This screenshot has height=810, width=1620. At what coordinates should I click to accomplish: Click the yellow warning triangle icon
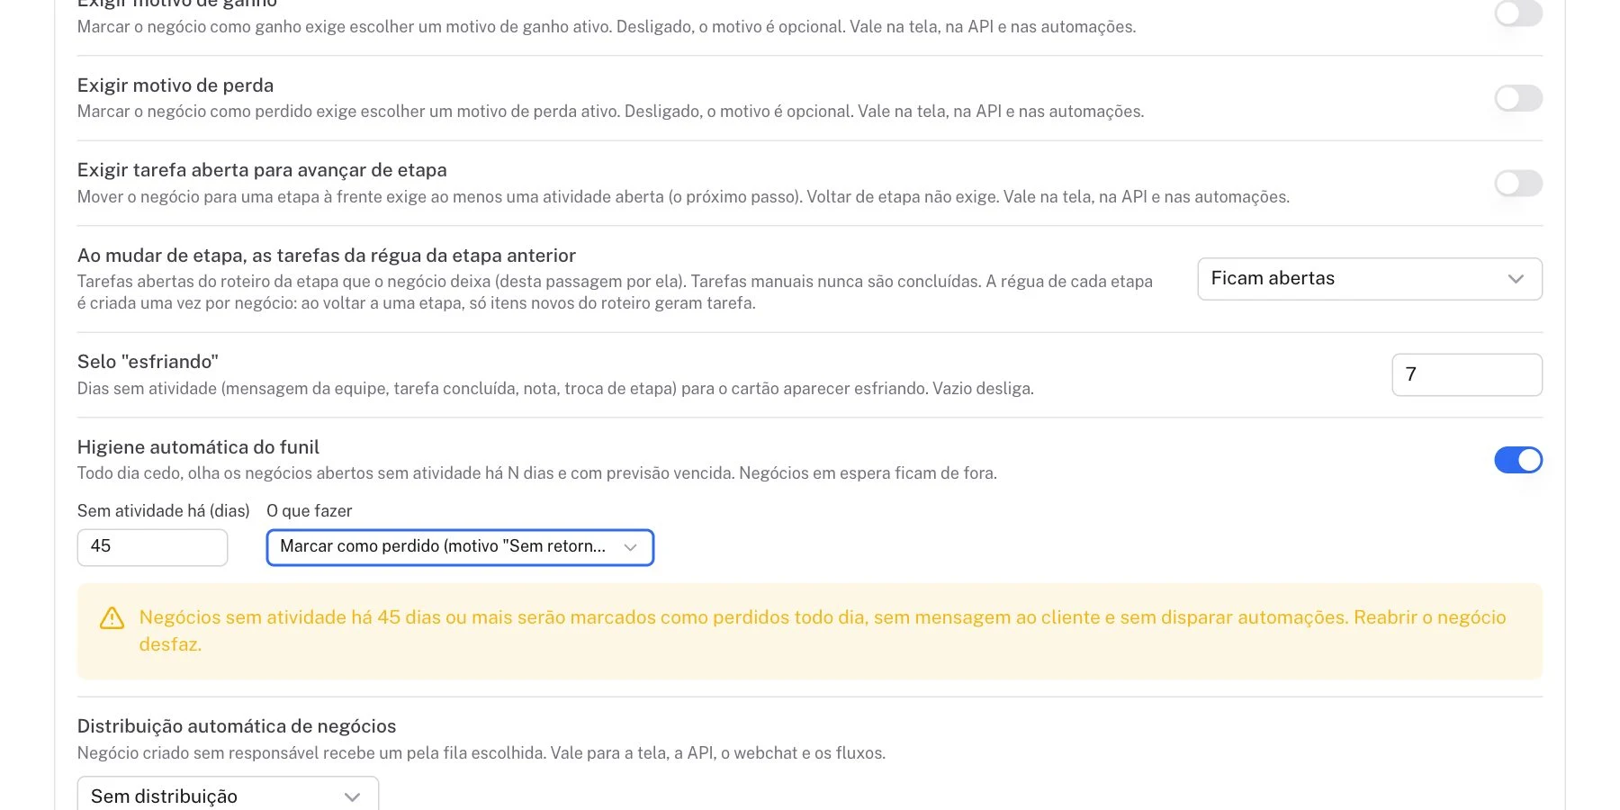coord(112,618)
